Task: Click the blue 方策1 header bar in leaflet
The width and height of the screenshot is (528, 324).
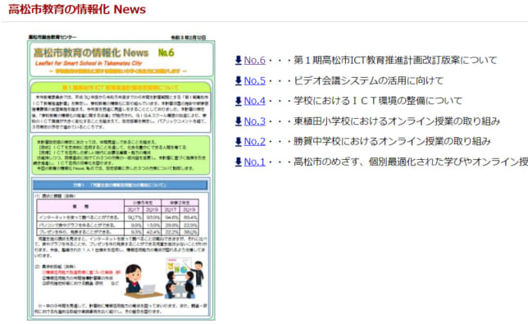Action: pyautogui.click(x=121, y=185)
